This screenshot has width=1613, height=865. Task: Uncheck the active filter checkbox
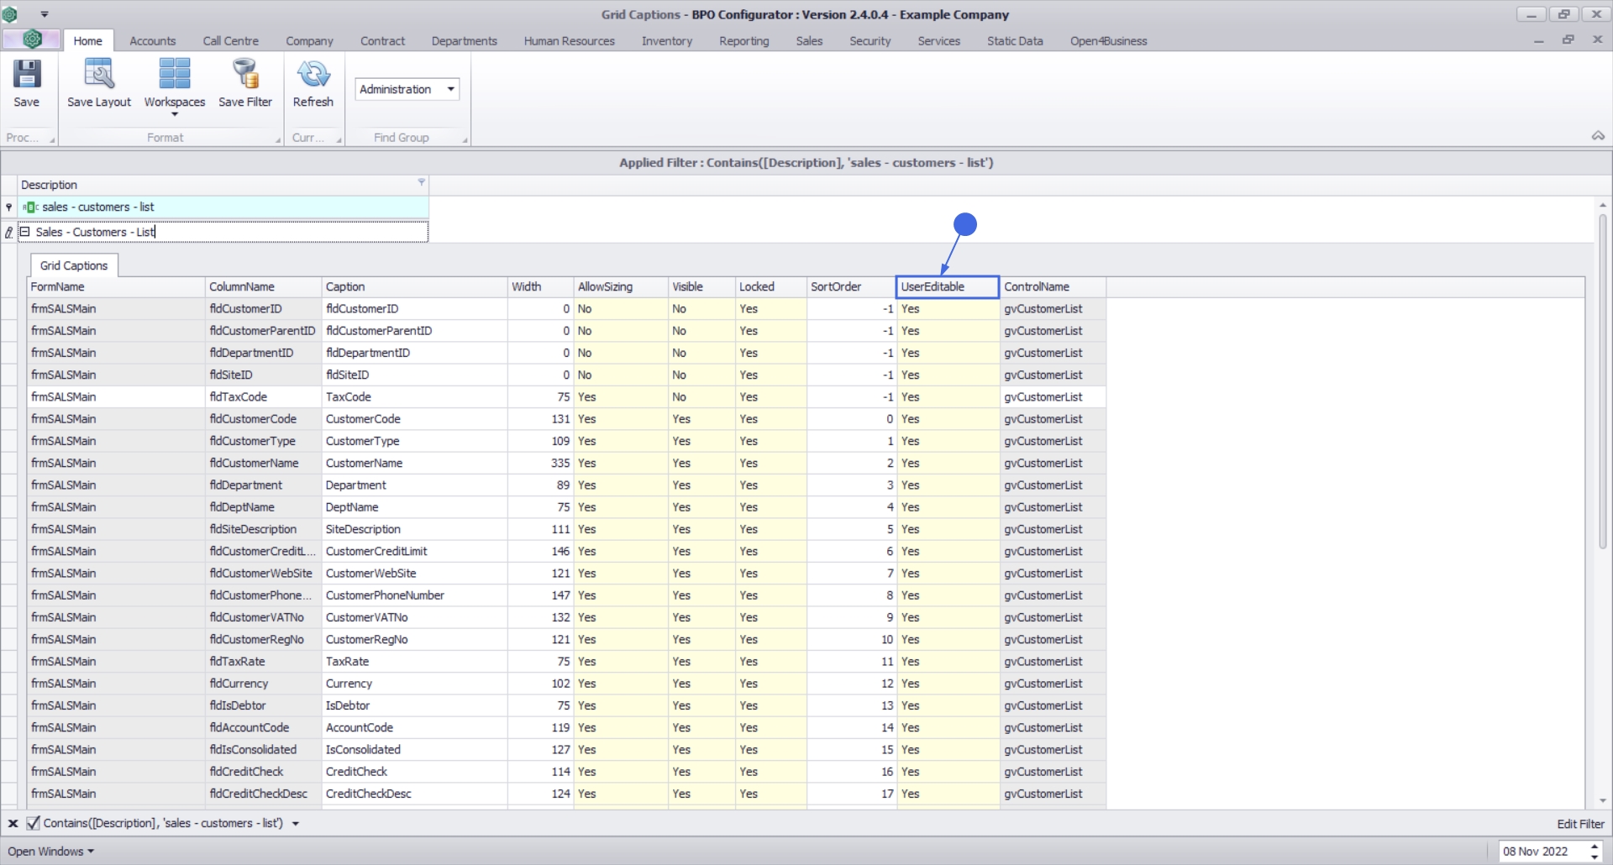[x=33, y=824]
